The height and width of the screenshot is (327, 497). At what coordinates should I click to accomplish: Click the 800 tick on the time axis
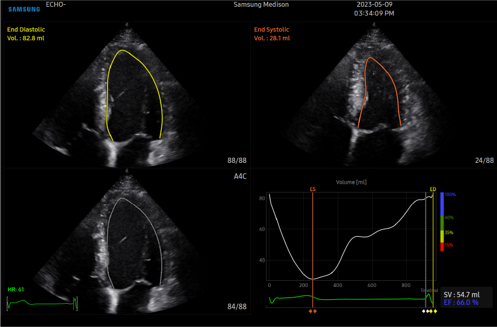click(406, 285)
